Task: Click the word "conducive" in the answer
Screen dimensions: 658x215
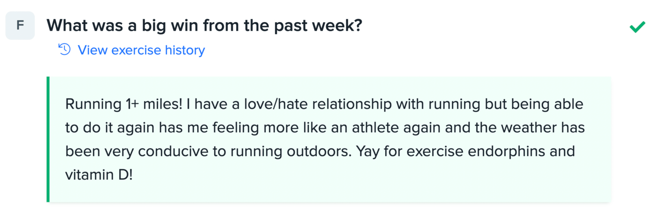Action: click(173, 151)
